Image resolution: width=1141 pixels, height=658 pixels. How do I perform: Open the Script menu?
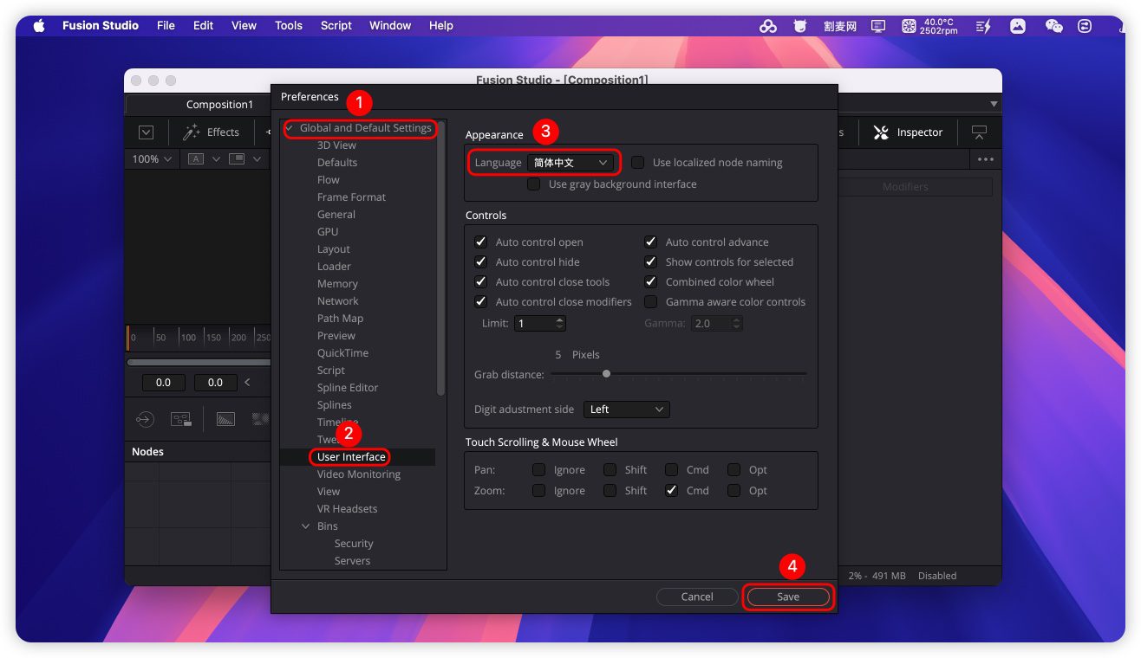tap(336, 26)
